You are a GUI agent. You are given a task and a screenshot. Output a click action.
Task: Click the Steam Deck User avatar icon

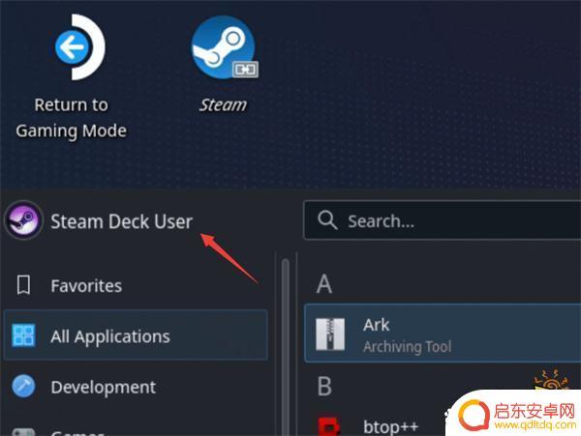[23, 220]
